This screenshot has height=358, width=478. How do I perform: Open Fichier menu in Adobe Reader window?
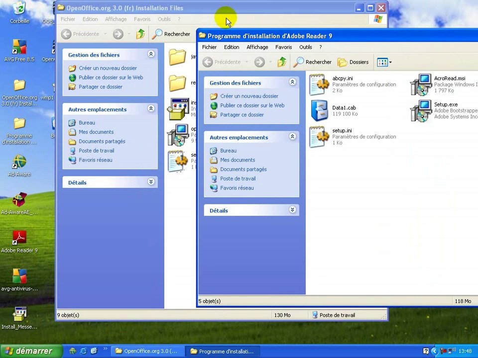coord(210,47)
